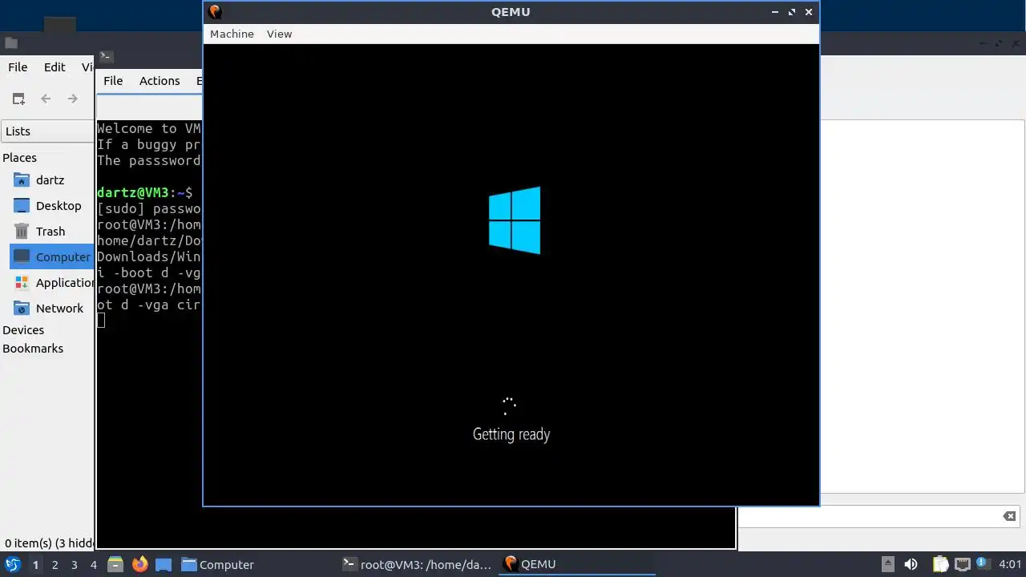Open the clipboard manager tray icon
The width and height of the screenshot is (1026, 577).
click(940, 564)
